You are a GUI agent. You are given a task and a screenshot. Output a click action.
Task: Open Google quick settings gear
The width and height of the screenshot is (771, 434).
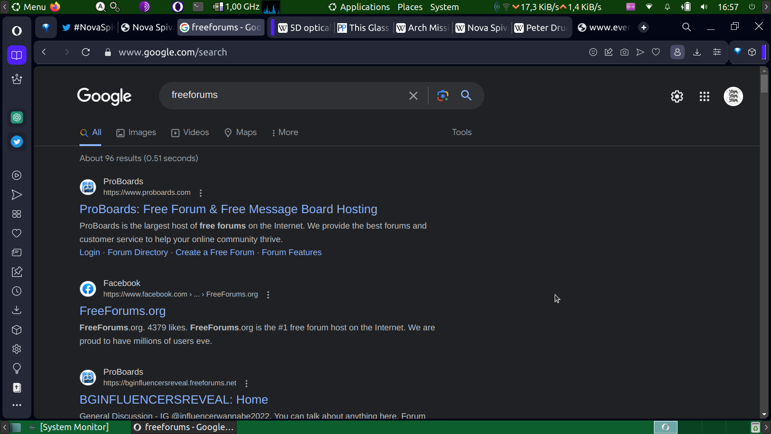coord(677,96)
